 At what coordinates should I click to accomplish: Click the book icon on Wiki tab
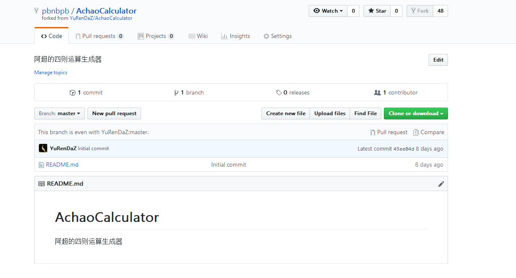coord(192,36)
